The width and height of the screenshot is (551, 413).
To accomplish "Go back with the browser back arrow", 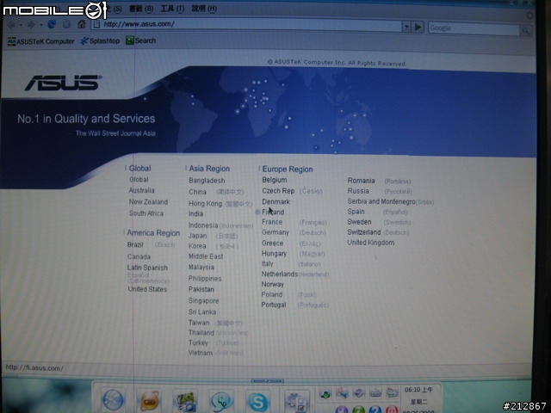I will point(11,25).
